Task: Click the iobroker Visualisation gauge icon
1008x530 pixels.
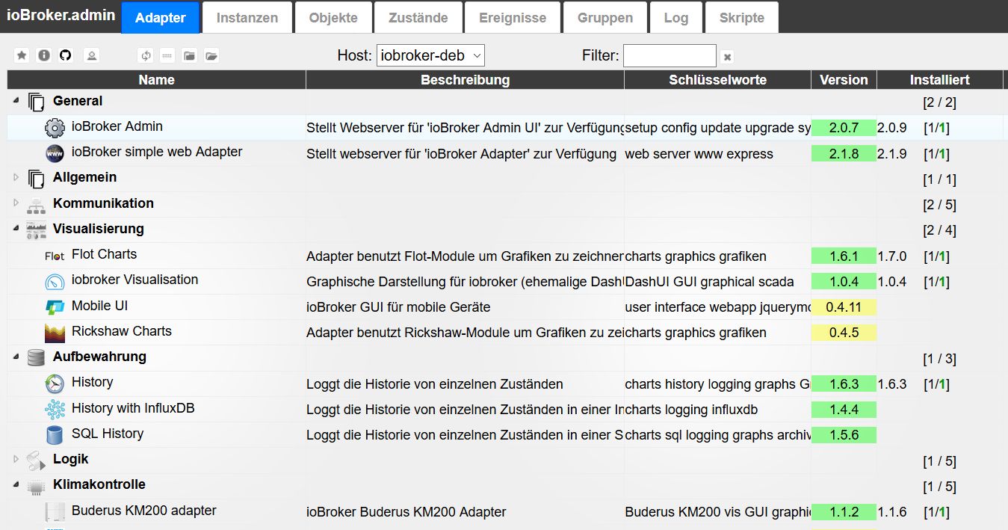Action: [55, 282]
